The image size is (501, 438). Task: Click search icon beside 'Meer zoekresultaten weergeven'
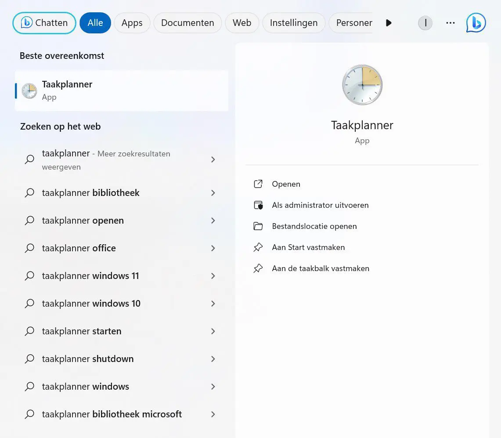pos(30,159)
